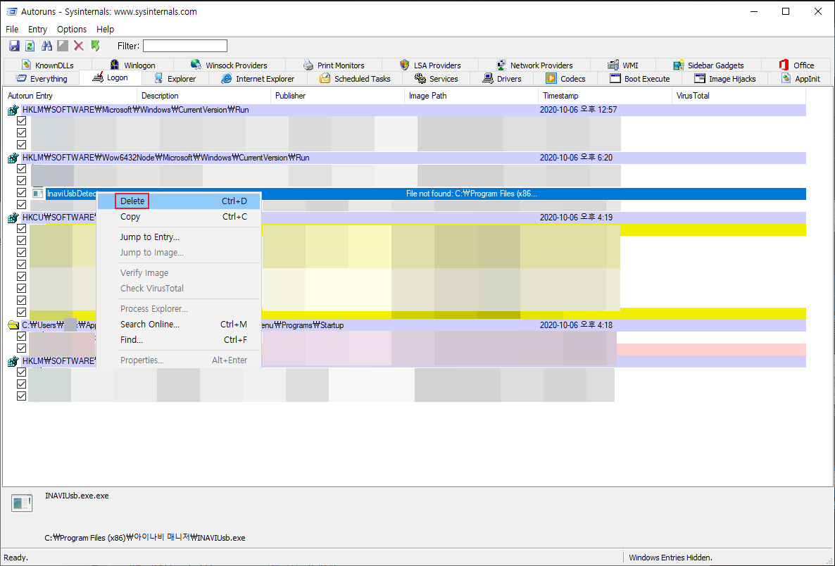The image size is (835, 566).
Task: Switch to the Codecs tab
Action: (x=565, y=79)
